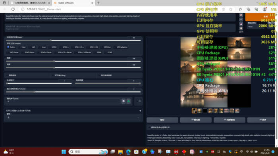
Task: Open the Edge browser from the taskbar
Action: pyautogui.click(x=128, y=152)
